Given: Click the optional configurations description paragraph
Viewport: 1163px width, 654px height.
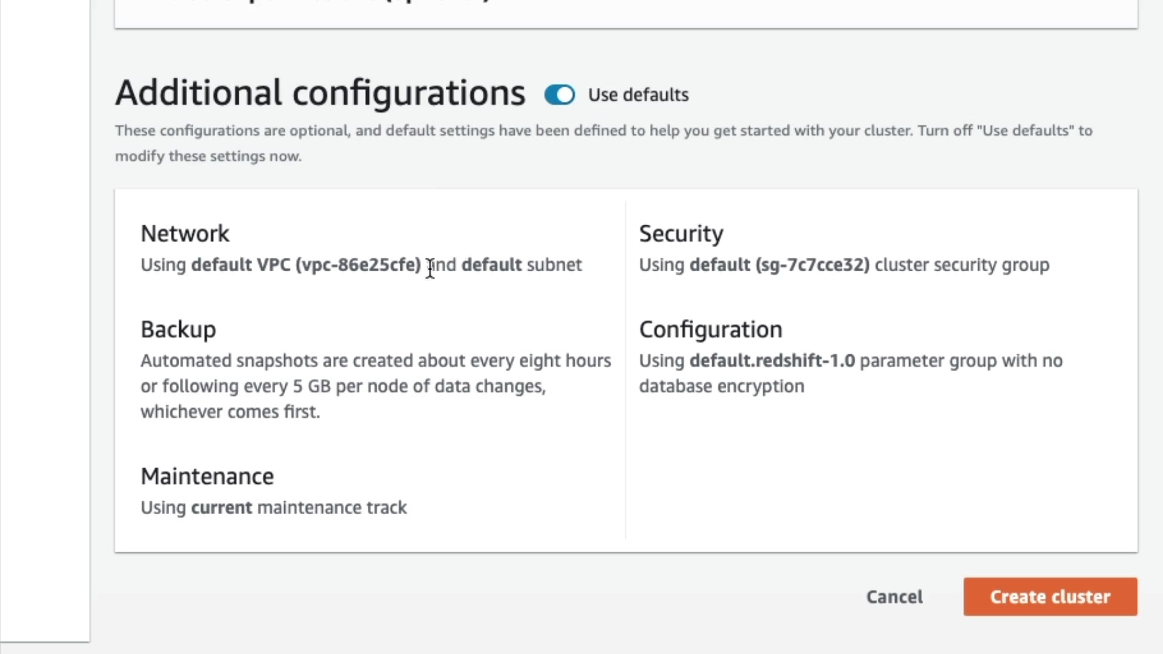Looking at the screenshot, I should pos(603,143).
